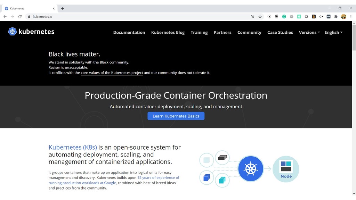This screenshot has height=200, width=356.
Task: Open the dark three-dots extension icon
Action: pyautogui.click(x=329, y=17)
